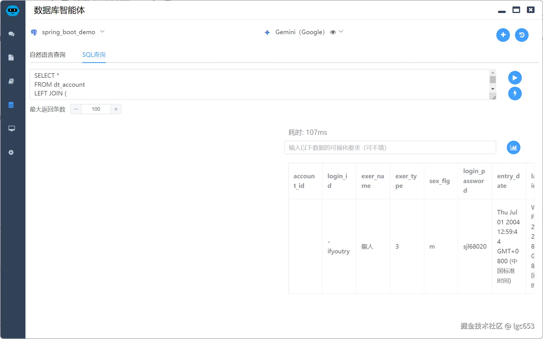Decrease max return rows with minus
This screenshot has height=339, width=543.
coord(76,109)
